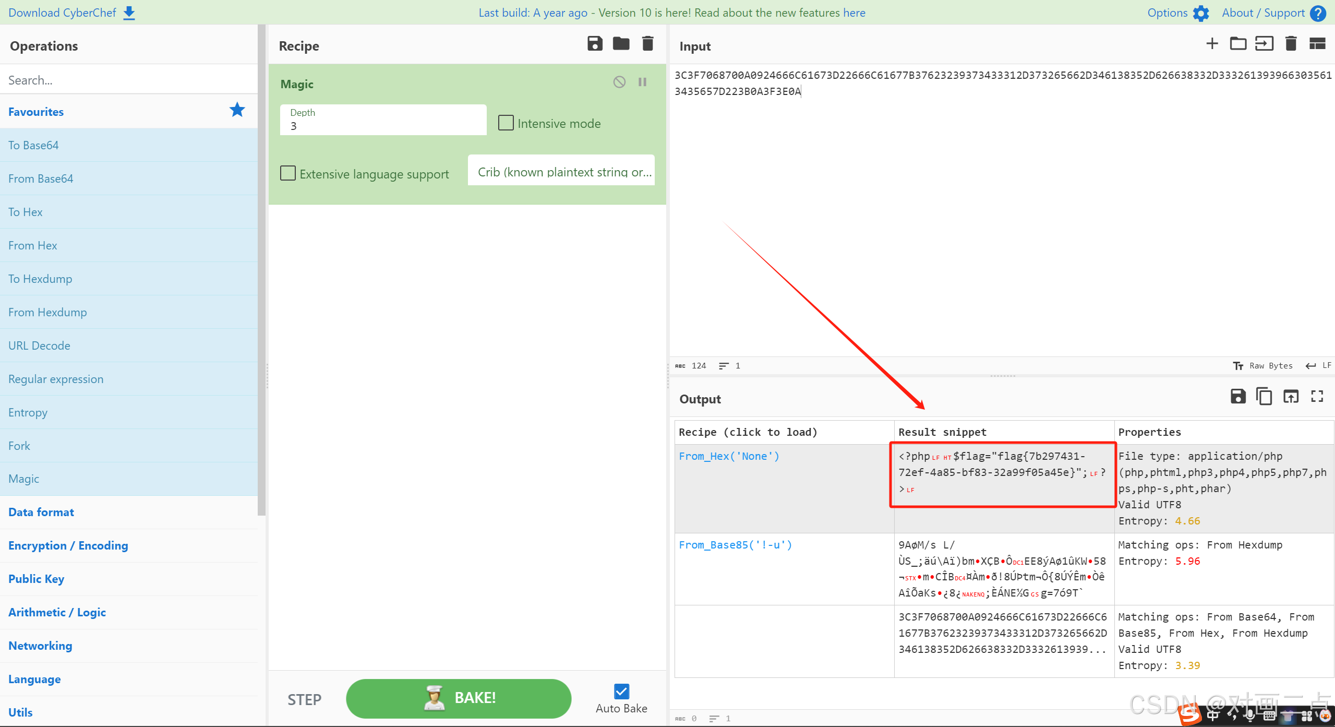Click the Depth input field
This screenshot has width=1335, height=727.
pyautogui.click(x=383, y=120)
